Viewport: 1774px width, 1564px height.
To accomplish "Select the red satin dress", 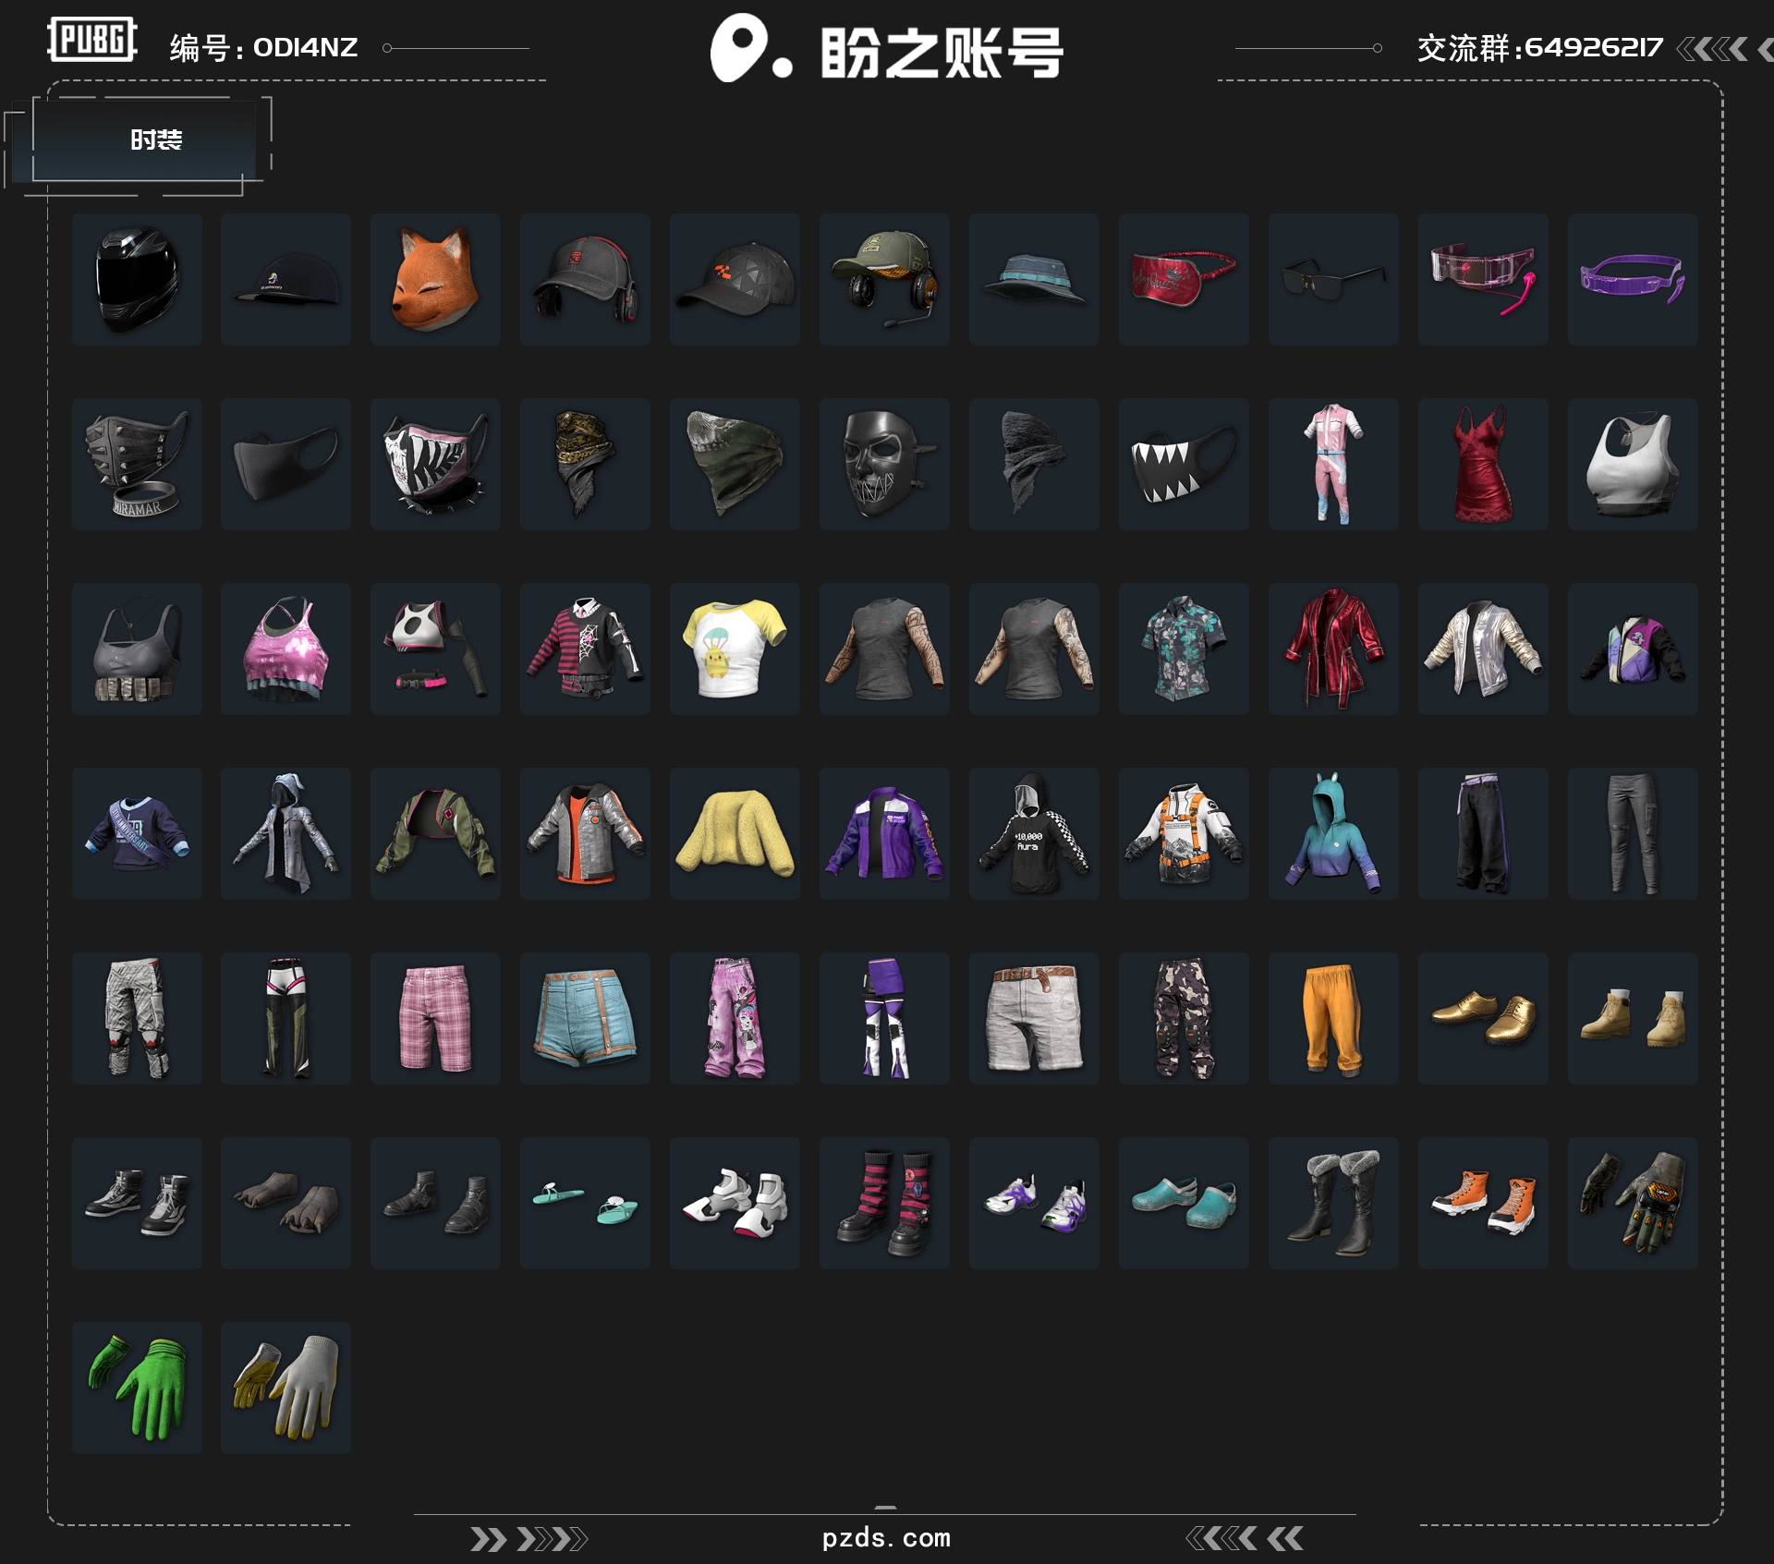I will pos(1483,464).
